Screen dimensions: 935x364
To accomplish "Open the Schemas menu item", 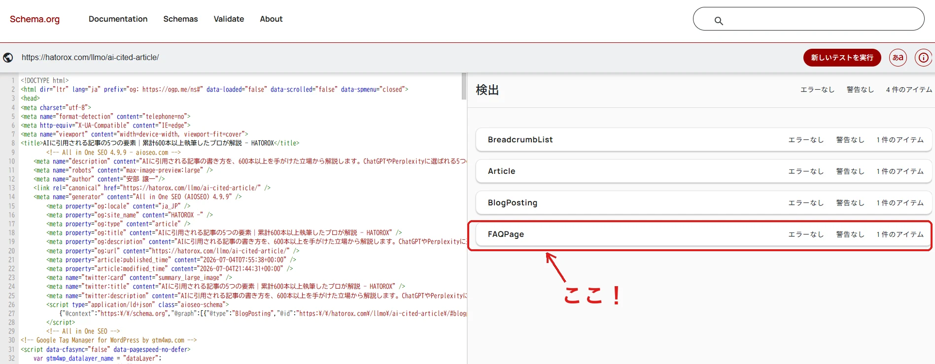I will pos(180,19).
